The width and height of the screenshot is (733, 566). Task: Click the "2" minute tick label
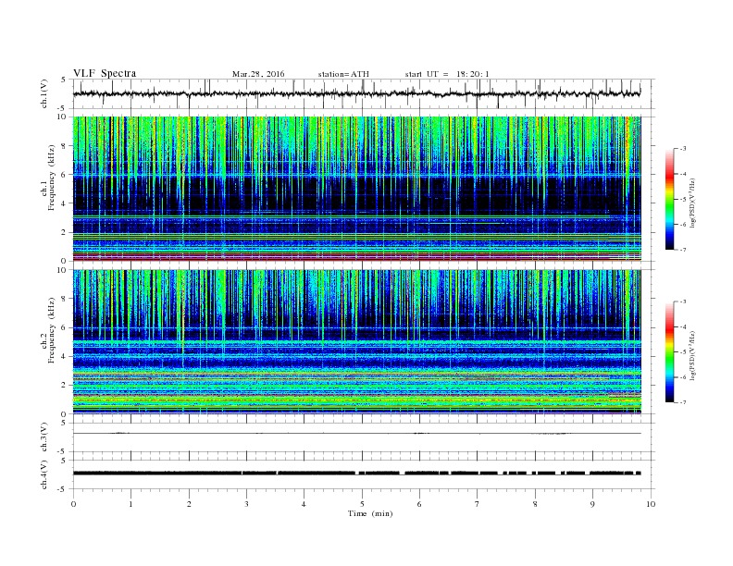pyautogui.click(x=189, y=504)
